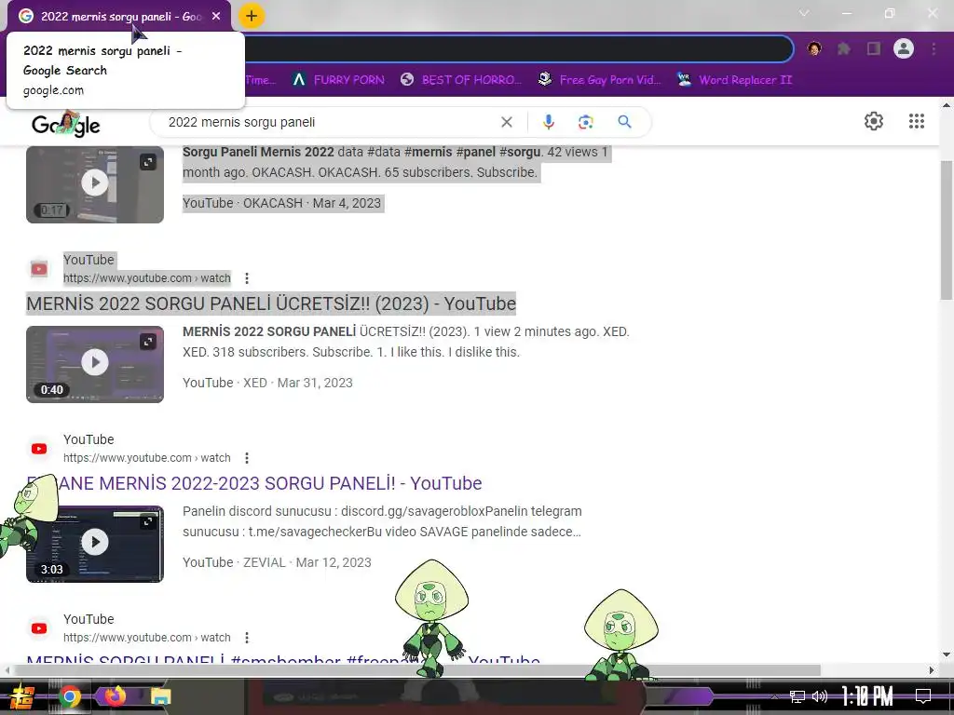This screenshot has width=954, height=715.
Task: Open the Google apps grid
Action: (x=917, y=121)
